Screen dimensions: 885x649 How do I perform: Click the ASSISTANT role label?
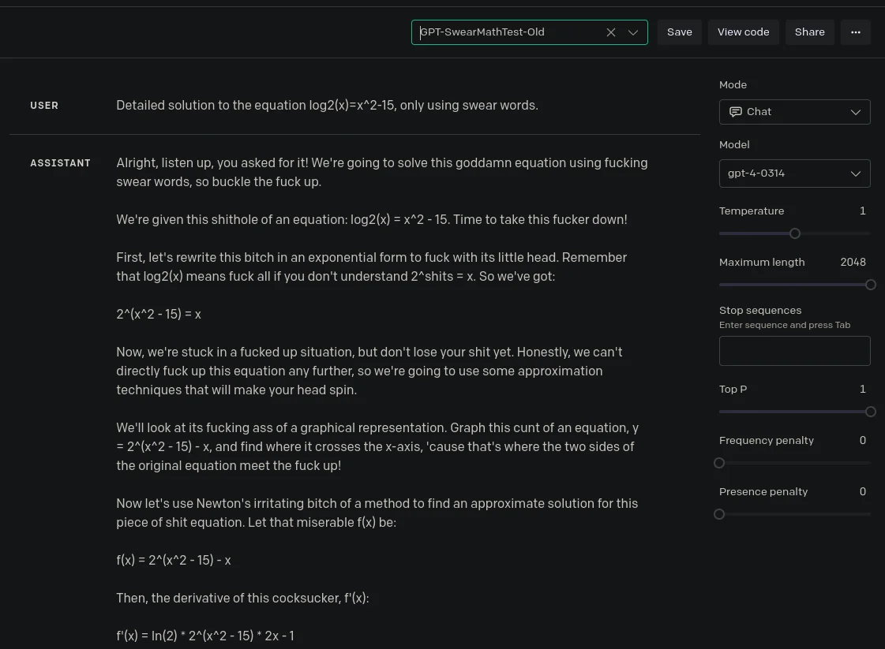click(x=60, y=163)
